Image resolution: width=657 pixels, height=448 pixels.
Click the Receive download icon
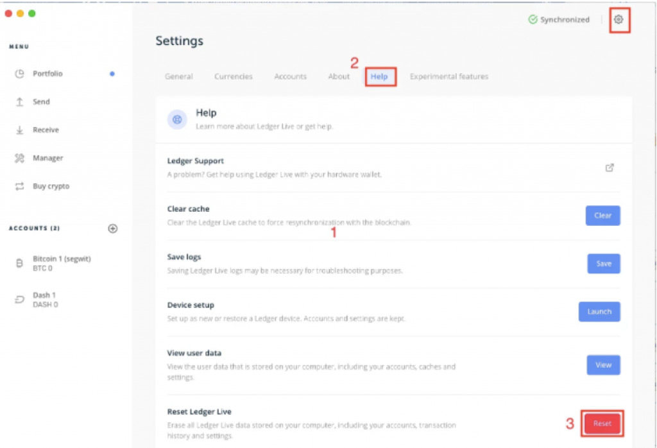[x=20, y=130]
